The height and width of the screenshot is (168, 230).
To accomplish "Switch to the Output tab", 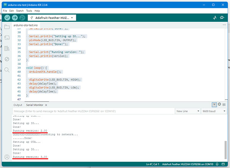I will [x=18, y=105].
